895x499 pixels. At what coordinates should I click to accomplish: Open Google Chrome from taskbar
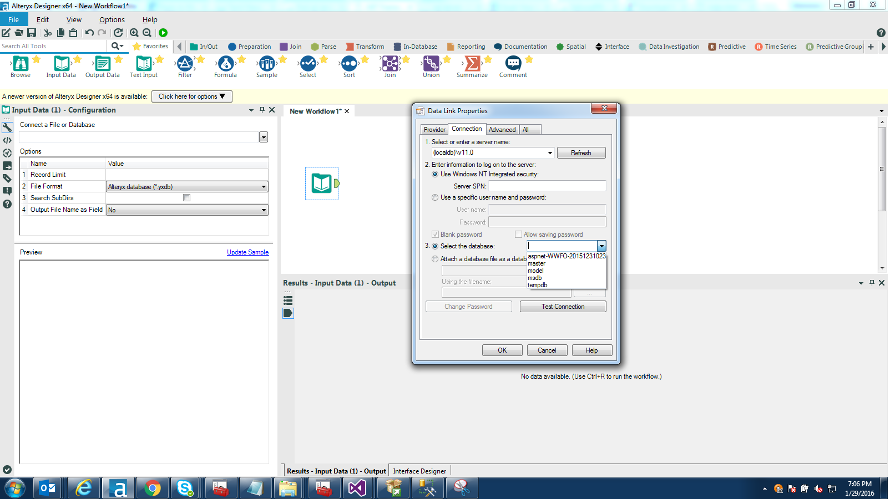coord(152,488)
